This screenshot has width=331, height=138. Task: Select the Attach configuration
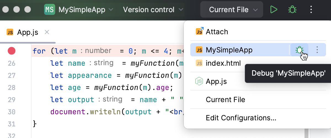(x=217, y=32)
